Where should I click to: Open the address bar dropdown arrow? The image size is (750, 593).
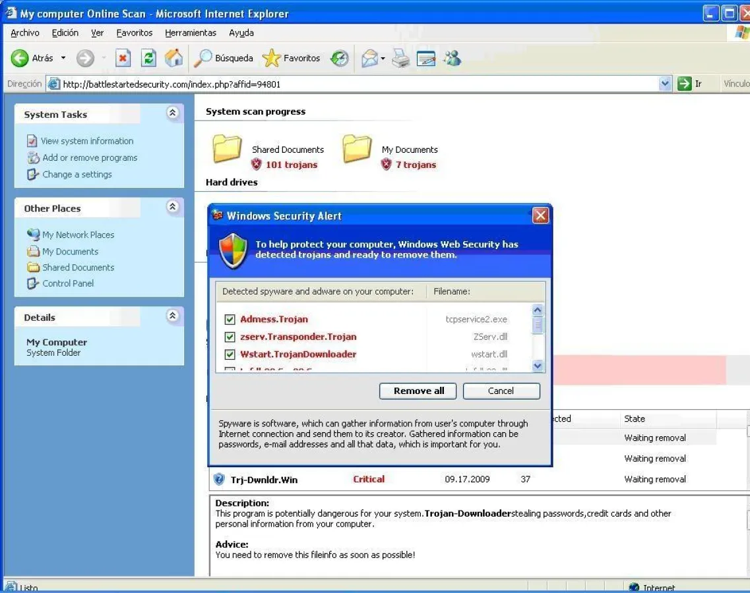click(665, 84)
